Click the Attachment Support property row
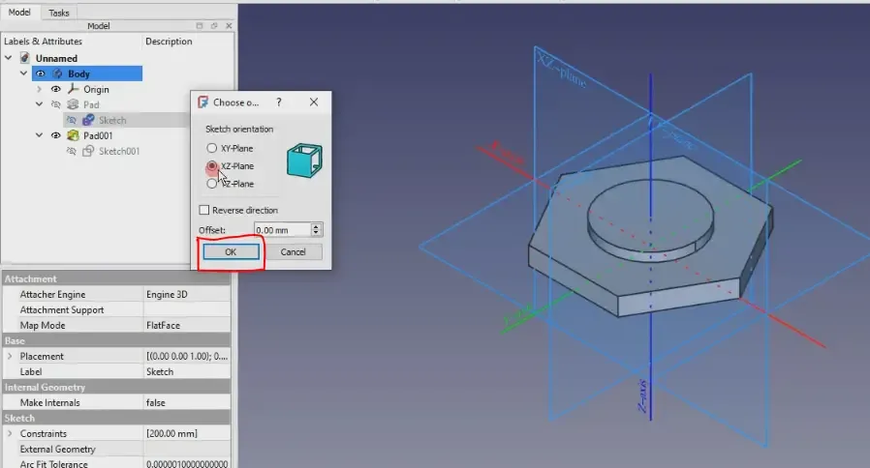Image resolution: width=870 pixels, height=468 pixels. 116,310
